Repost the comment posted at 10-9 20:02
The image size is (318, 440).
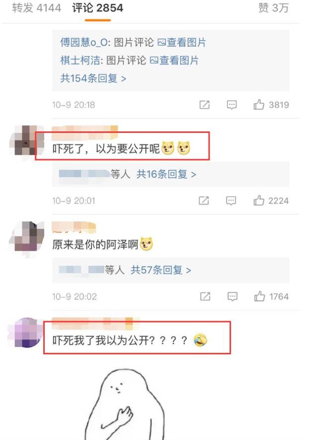pos(205,296)
